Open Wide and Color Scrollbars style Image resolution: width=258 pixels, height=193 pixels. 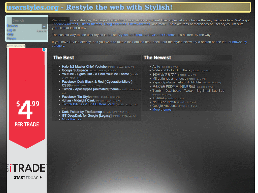tap(171, 70)
